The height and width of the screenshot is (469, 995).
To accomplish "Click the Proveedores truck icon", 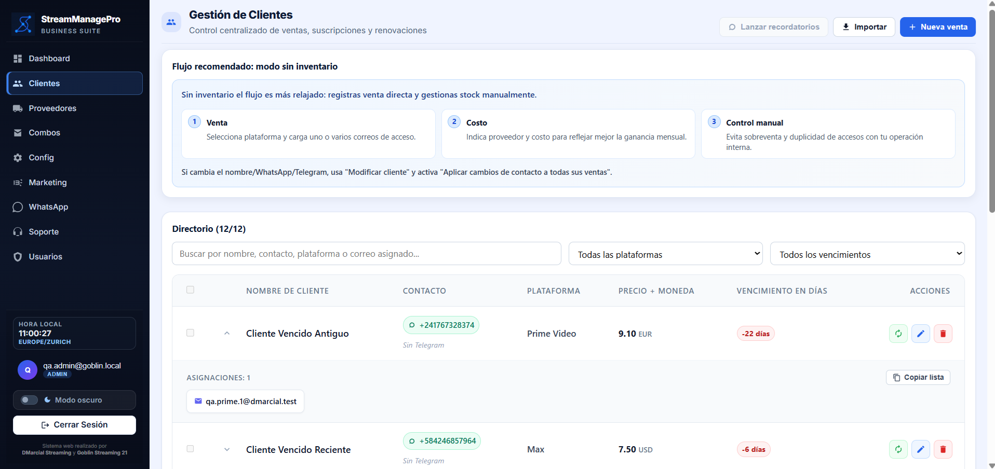I will click(x=18, y=108).
